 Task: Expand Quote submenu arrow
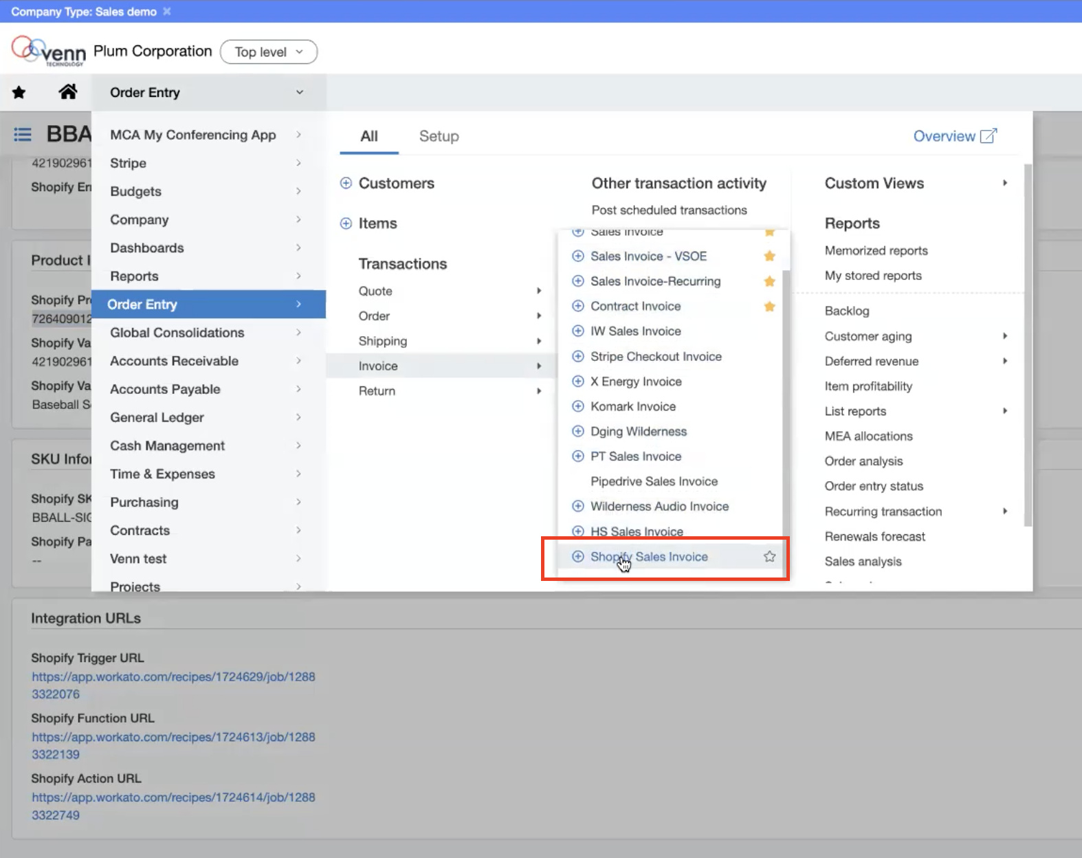[539, 291]
